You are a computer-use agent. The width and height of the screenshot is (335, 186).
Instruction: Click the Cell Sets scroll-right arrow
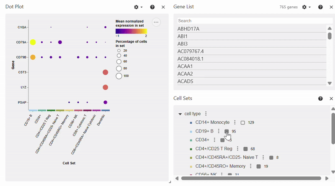point(327,178)
